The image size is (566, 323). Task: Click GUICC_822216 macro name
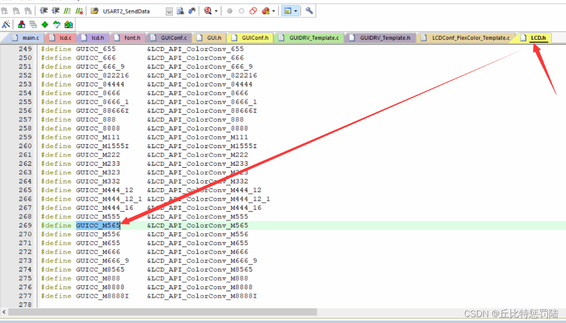click(102, 75)
